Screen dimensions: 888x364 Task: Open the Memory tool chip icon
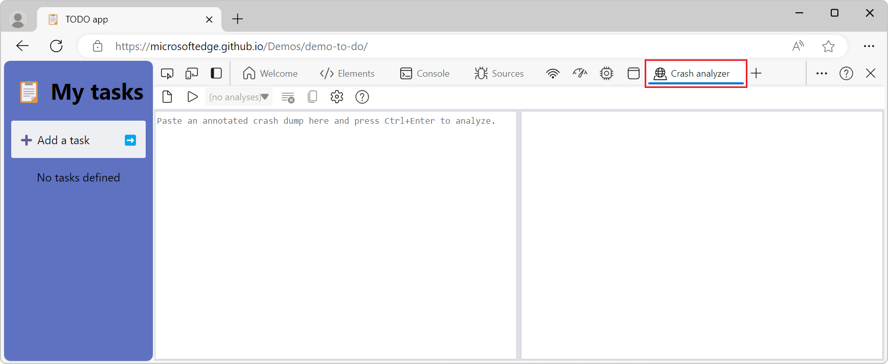(x=607, y=74)
